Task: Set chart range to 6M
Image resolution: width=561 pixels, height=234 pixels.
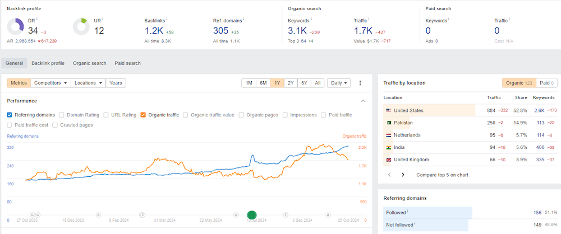Action: pyautogui.click(x=263, y=83)
